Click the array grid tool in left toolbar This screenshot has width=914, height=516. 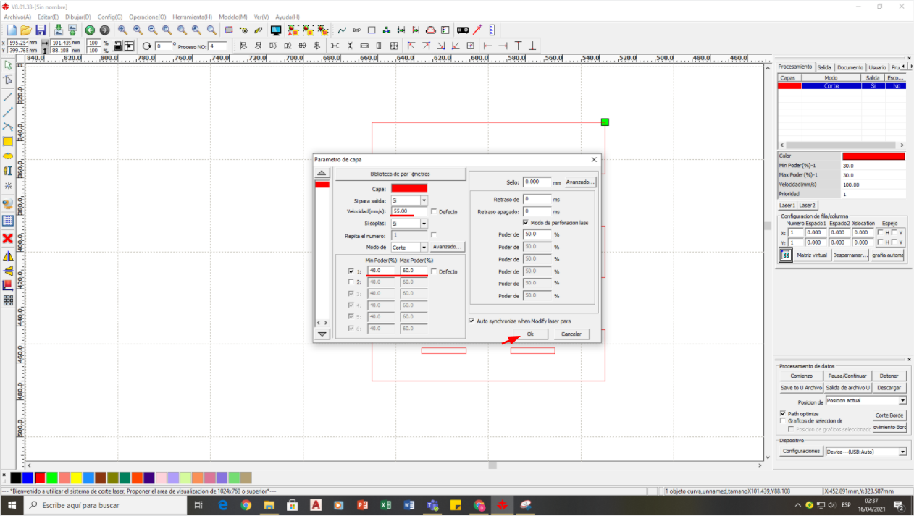(x=8, y=300)
